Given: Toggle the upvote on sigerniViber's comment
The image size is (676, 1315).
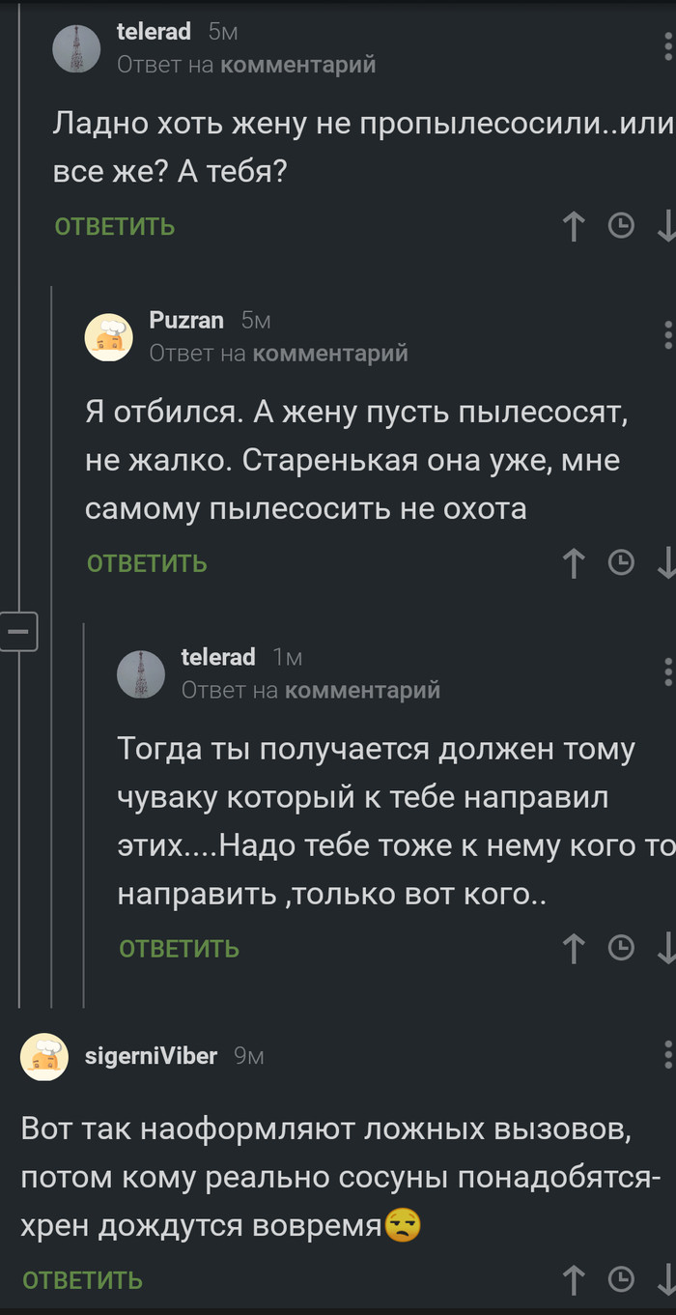Looking at the screenshot, I should tap(573, 1278).
